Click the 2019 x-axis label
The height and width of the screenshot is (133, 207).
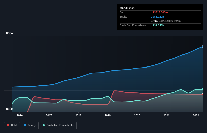(x=108, y=115)
